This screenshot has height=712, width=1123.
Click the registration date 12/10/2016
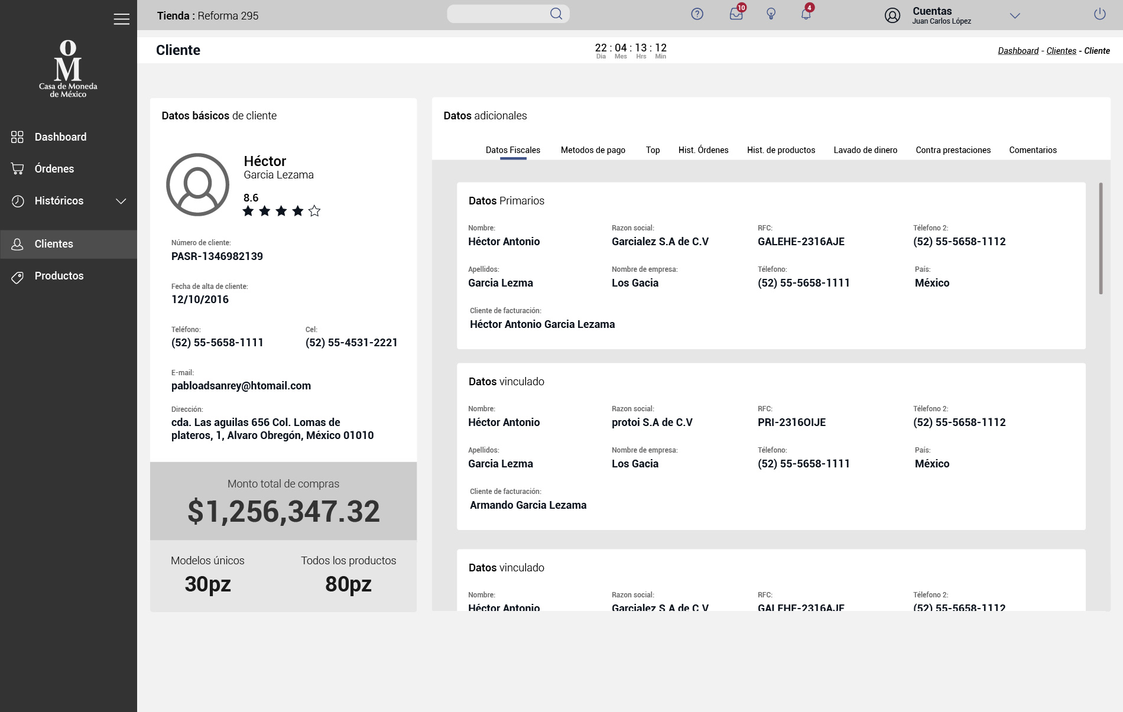click(200, 300)
